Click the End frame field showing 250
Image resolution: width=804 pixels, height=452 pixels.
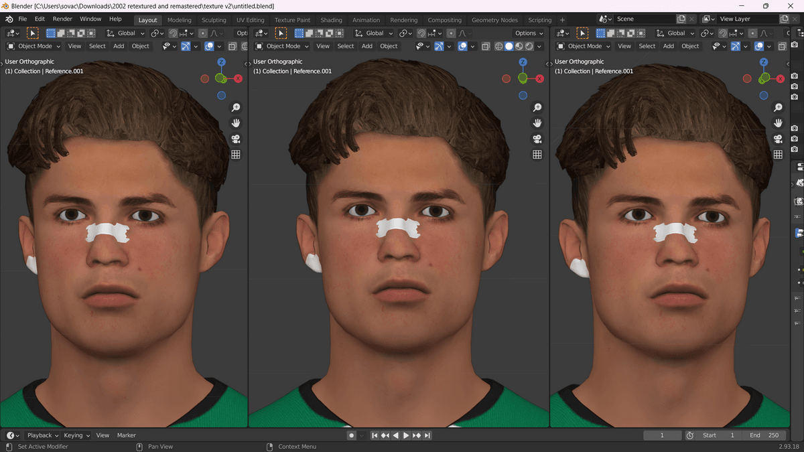pos(764,435)
